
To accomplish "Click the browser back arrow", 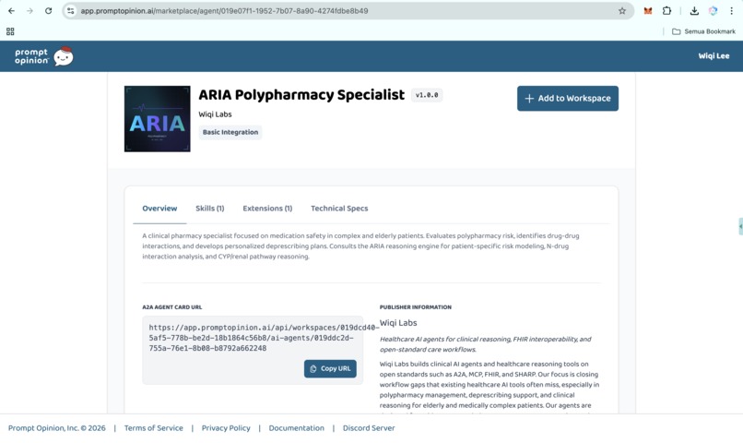I will pyautogui.click(x=11, y=11).
